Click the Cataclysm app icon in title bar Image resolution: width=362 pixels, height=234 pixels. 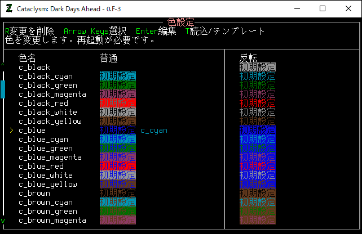click(8, 8)
